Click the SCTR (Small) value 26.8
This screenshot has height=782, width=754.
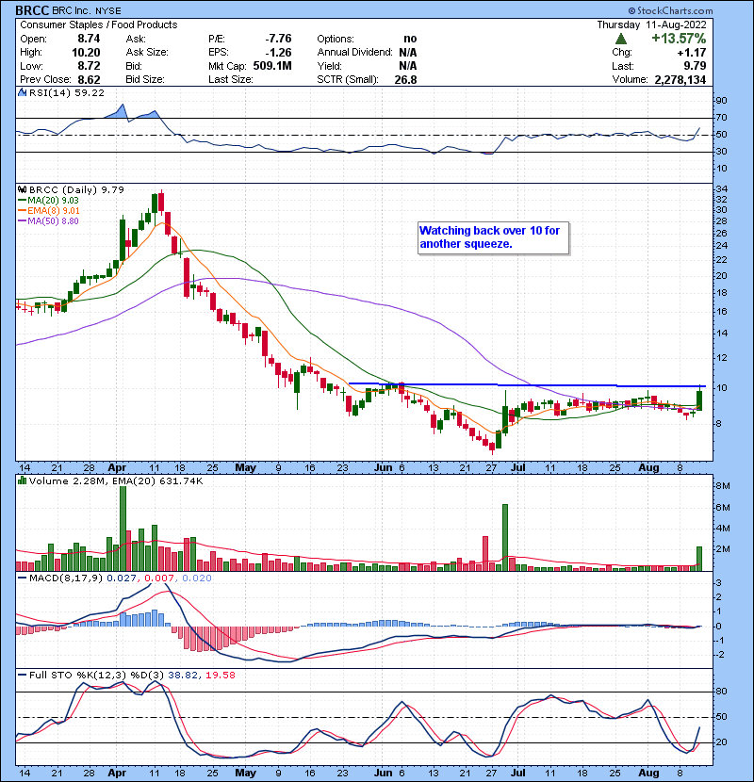pyautogui.click(x=405, y=80)
